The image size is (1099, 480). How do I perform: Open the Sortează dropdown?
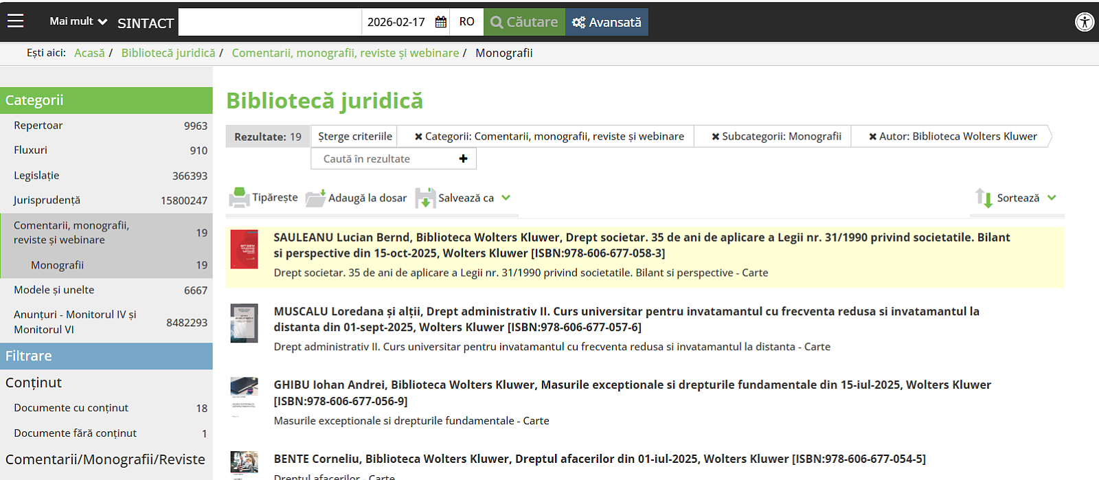click(1017, 198)
